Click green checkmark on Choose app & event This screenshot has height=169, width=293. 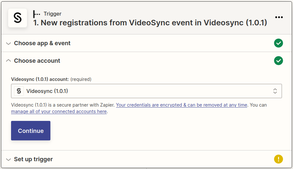[278, 43]
